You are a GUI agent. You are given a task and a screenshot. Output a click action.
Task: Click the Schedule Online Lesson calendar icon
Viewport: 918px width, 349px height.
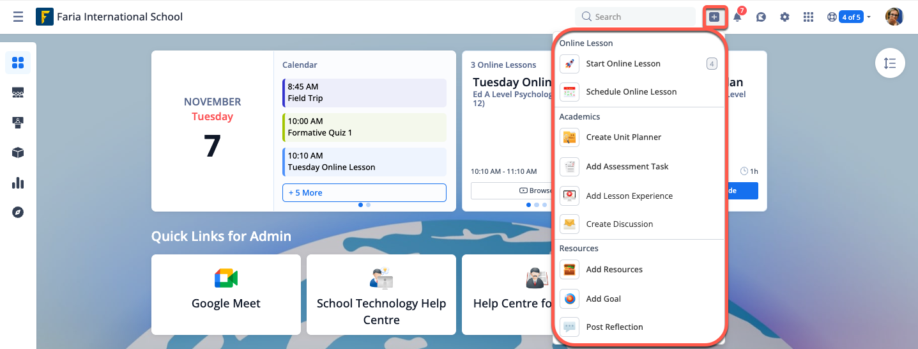tap(569, 92)
